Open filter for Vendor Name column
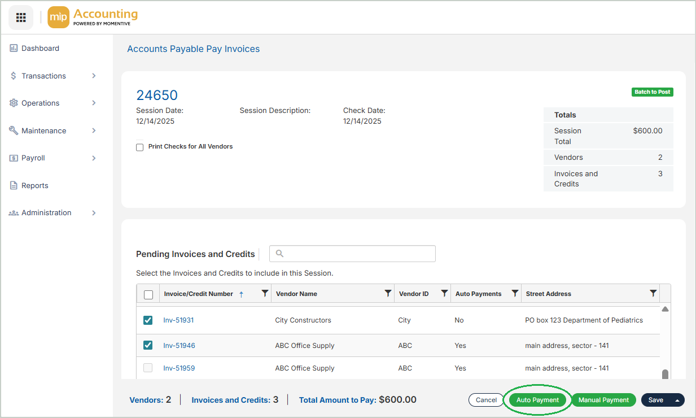 (x=388, y=294)
